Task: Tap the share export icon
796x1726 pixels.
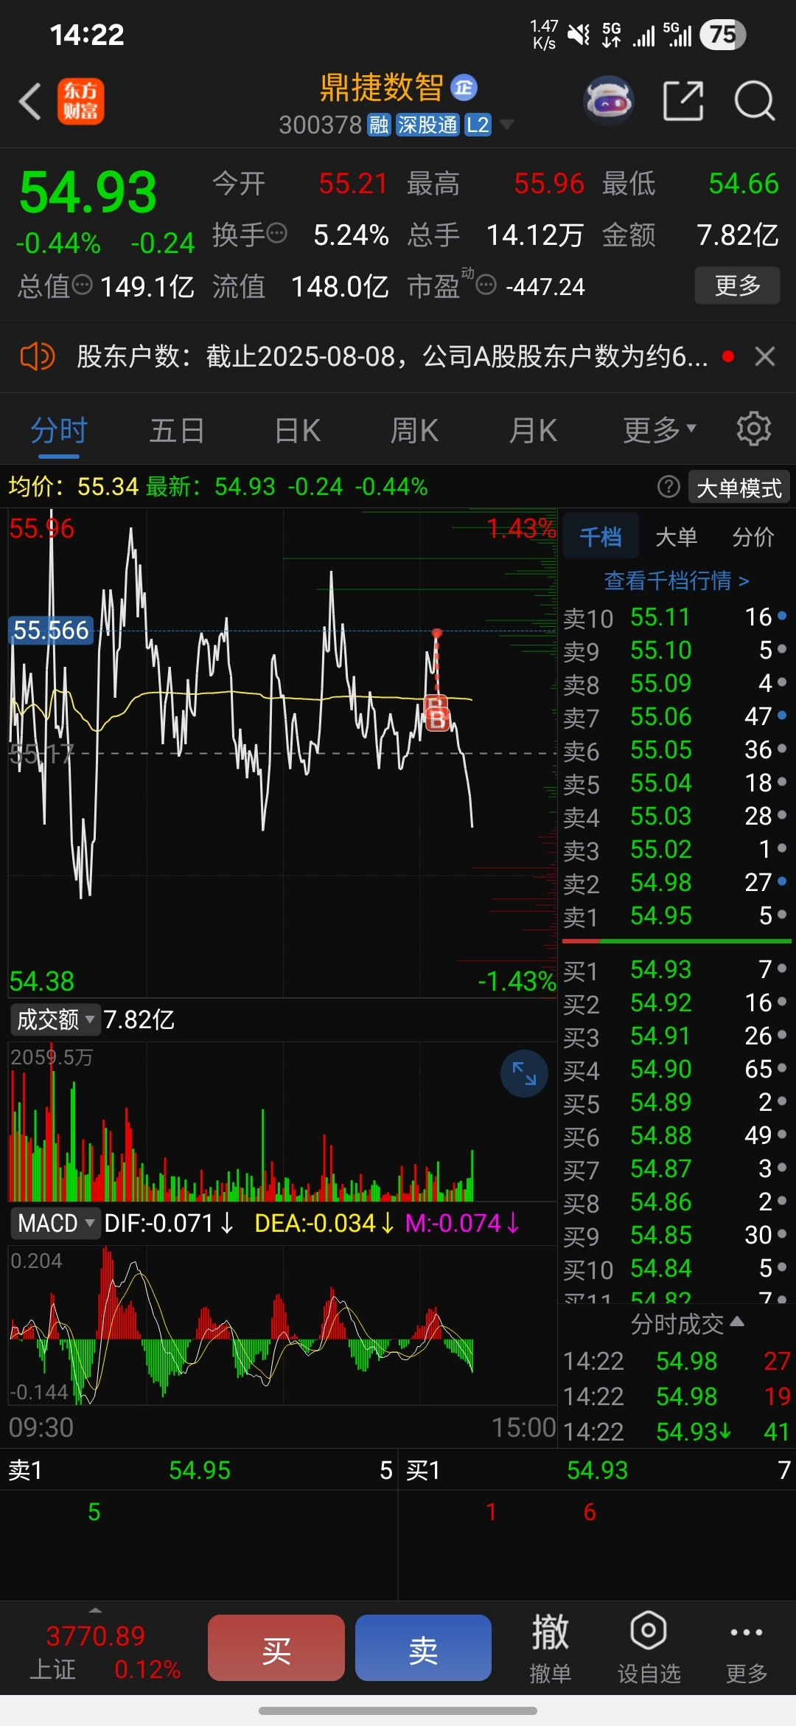Action: 683,101
